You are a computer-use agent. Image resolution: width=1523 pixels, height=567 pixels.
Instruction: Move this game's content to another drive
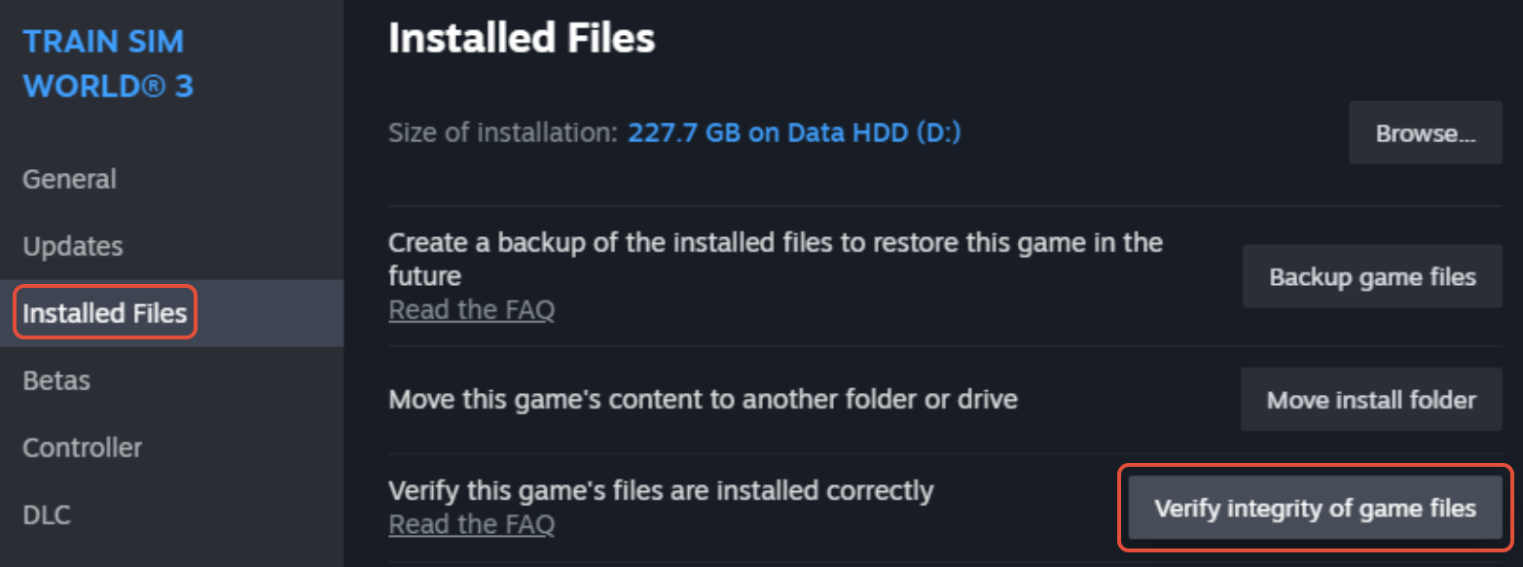click(x=1369, y=399)
